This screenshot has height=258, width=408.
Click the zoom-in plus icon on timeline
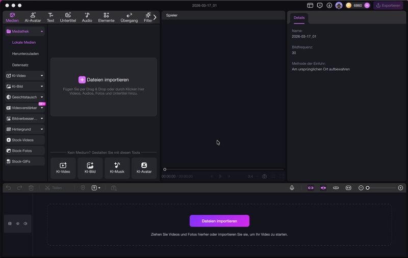click(x=400, y=188)
